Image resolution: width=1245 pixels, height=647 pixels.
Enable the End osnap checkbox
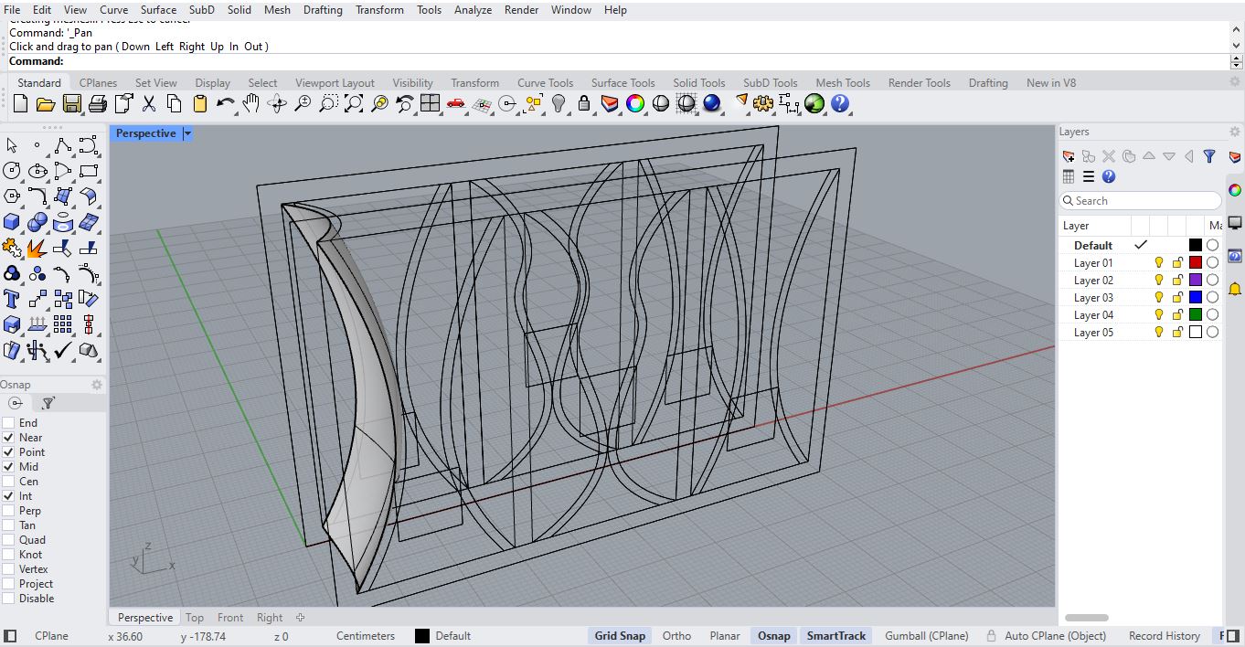point(9,423)
